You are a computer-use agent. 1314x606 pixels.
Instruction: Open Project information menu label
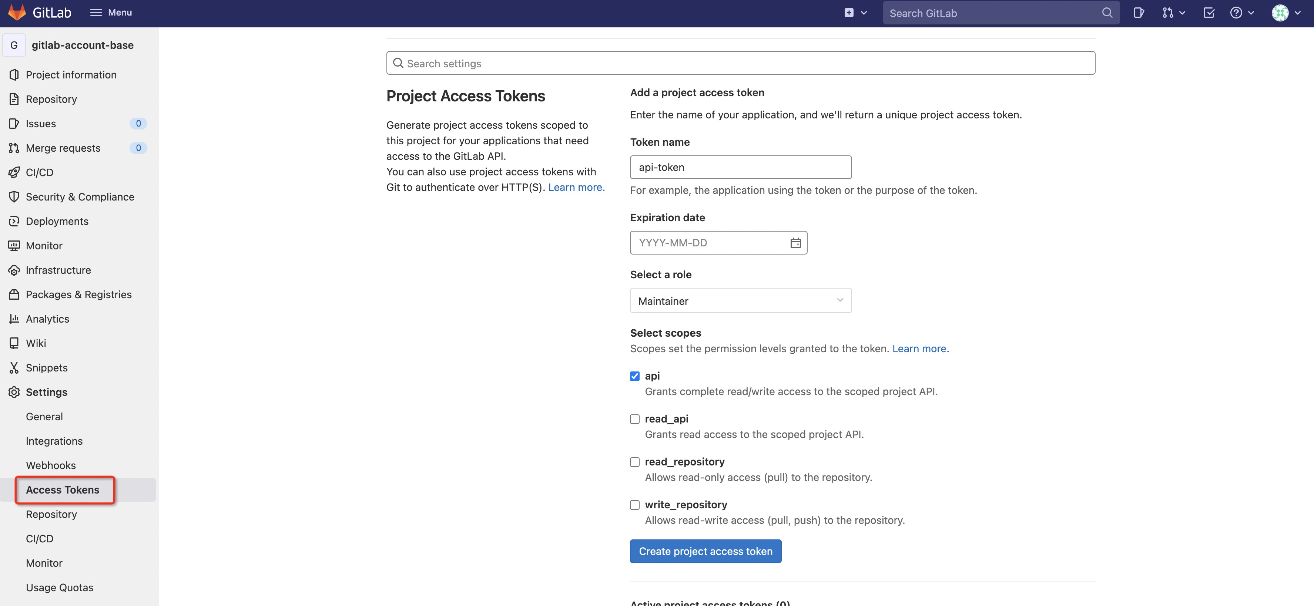point(71,74)
